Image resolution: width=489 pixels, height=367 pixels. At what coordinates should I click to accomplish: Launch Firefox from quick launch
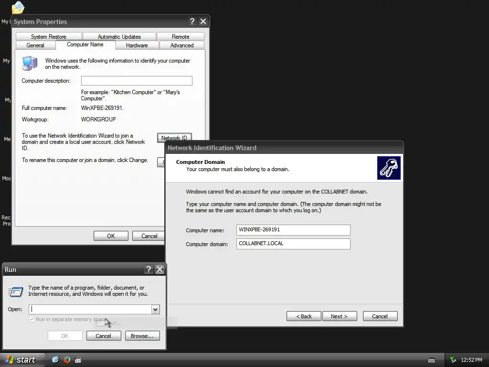(67, 360)
